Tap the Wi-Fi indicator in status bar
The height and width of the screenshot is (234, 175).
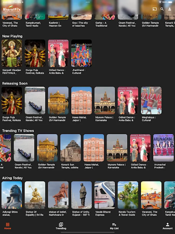(160, 2)
